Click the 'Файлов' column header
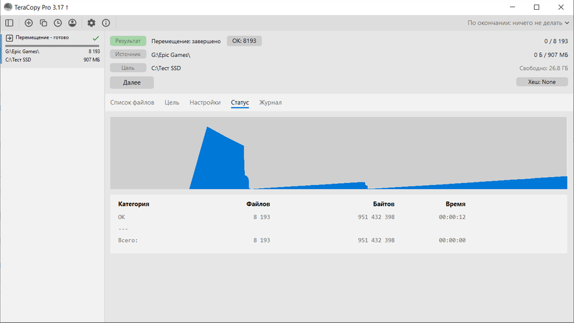This screenshot has width=574, height=323. pyautogui.click(x=258, y=204)
